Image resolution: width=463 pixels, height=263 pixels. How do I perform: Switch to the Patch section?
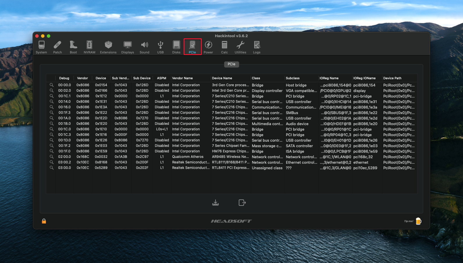click(57, 47)
